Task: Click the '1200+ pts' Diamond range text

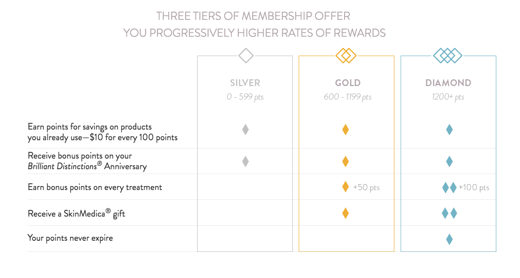Action: pos(448,97)
